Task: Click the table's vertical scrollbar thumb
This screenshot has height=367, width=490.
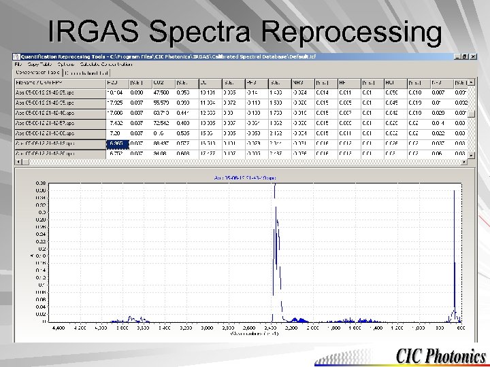Action: 471,114
